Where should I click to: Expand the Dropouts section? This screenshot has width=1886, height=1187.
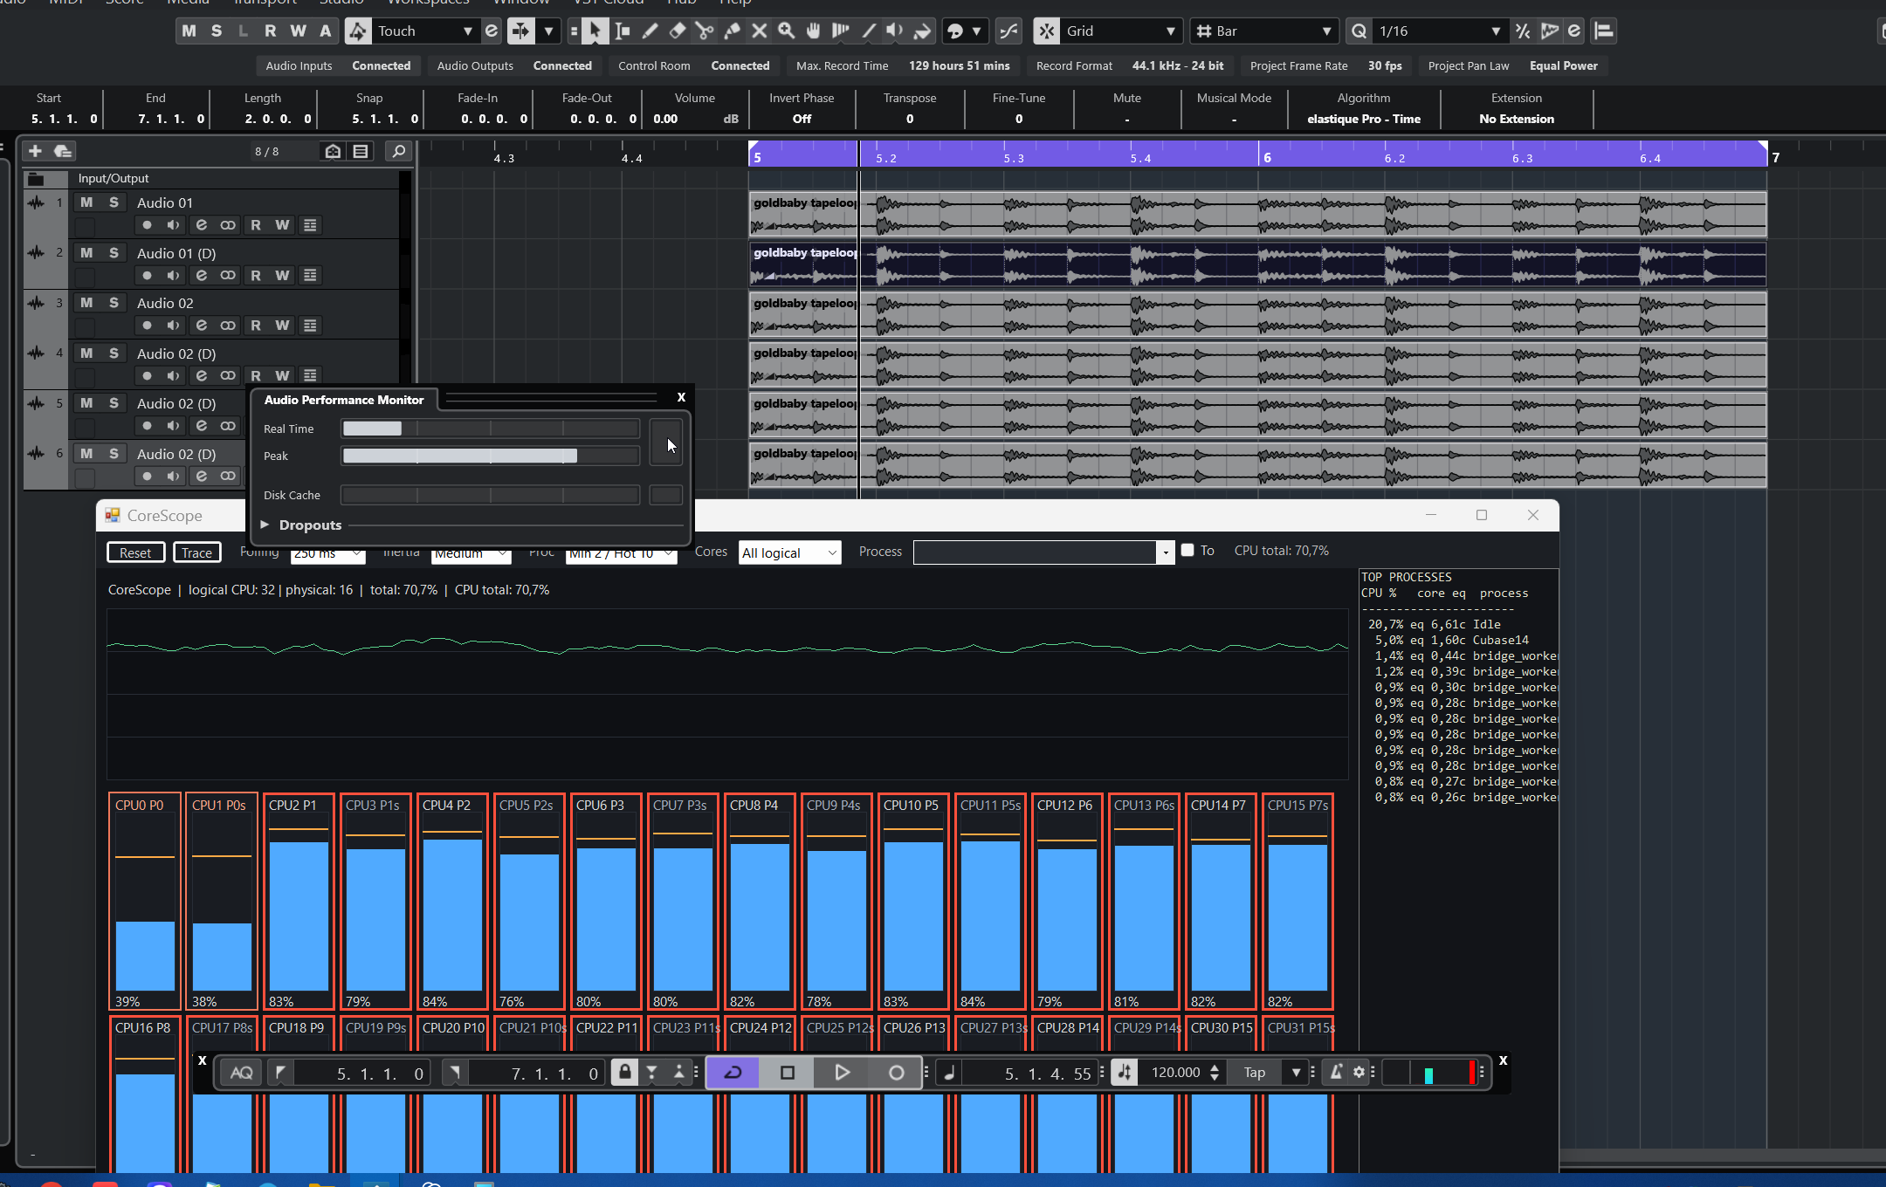[265, 525]
